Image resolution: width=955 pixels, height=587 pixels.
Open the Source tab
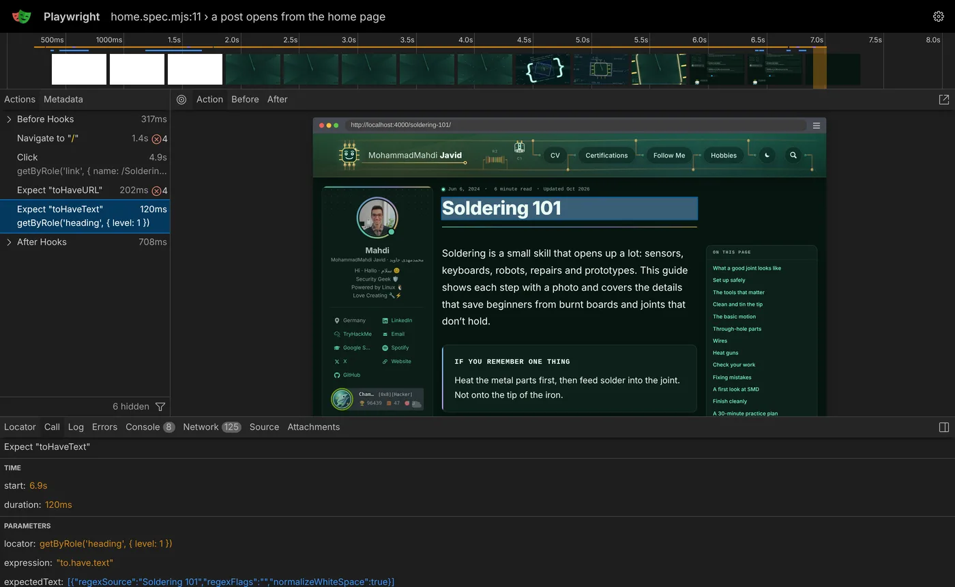point(264,427)
